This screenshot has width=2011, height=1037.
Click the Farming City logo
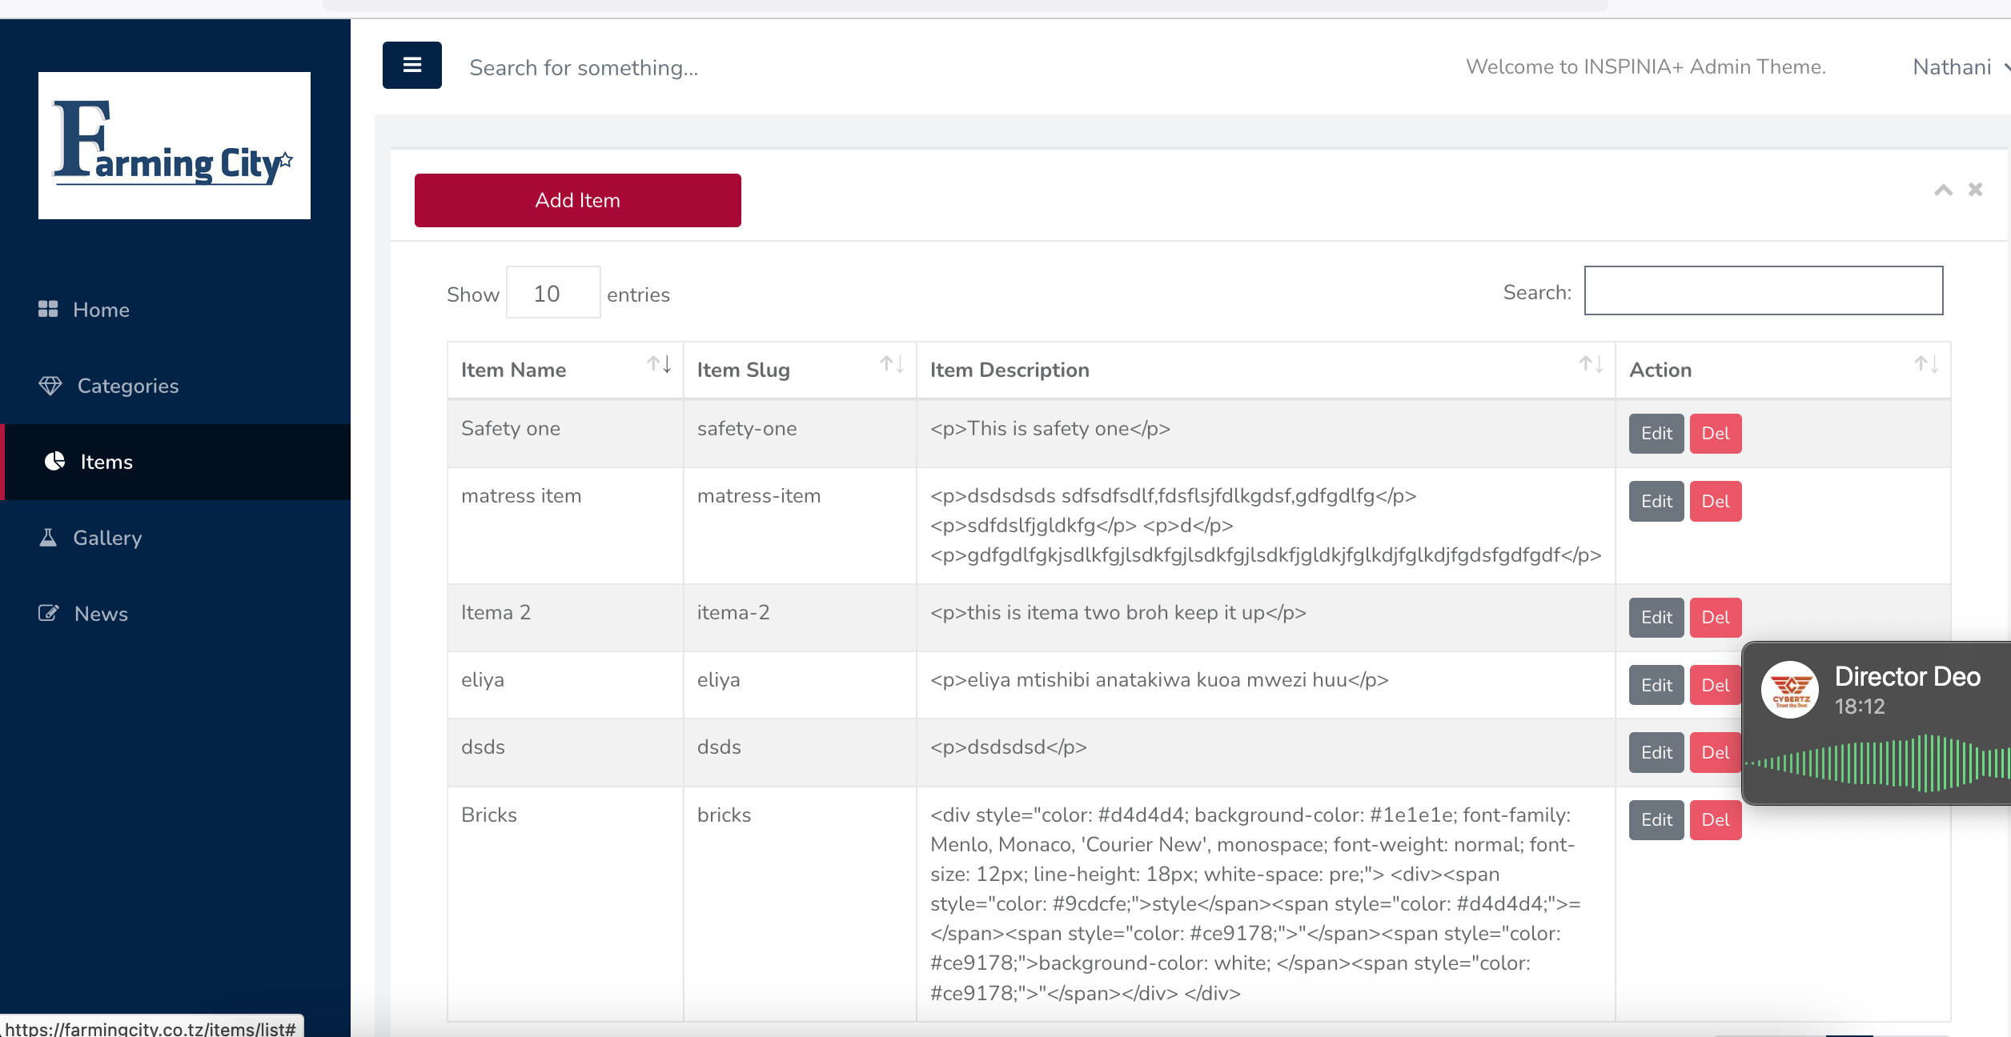pos(174,145)
